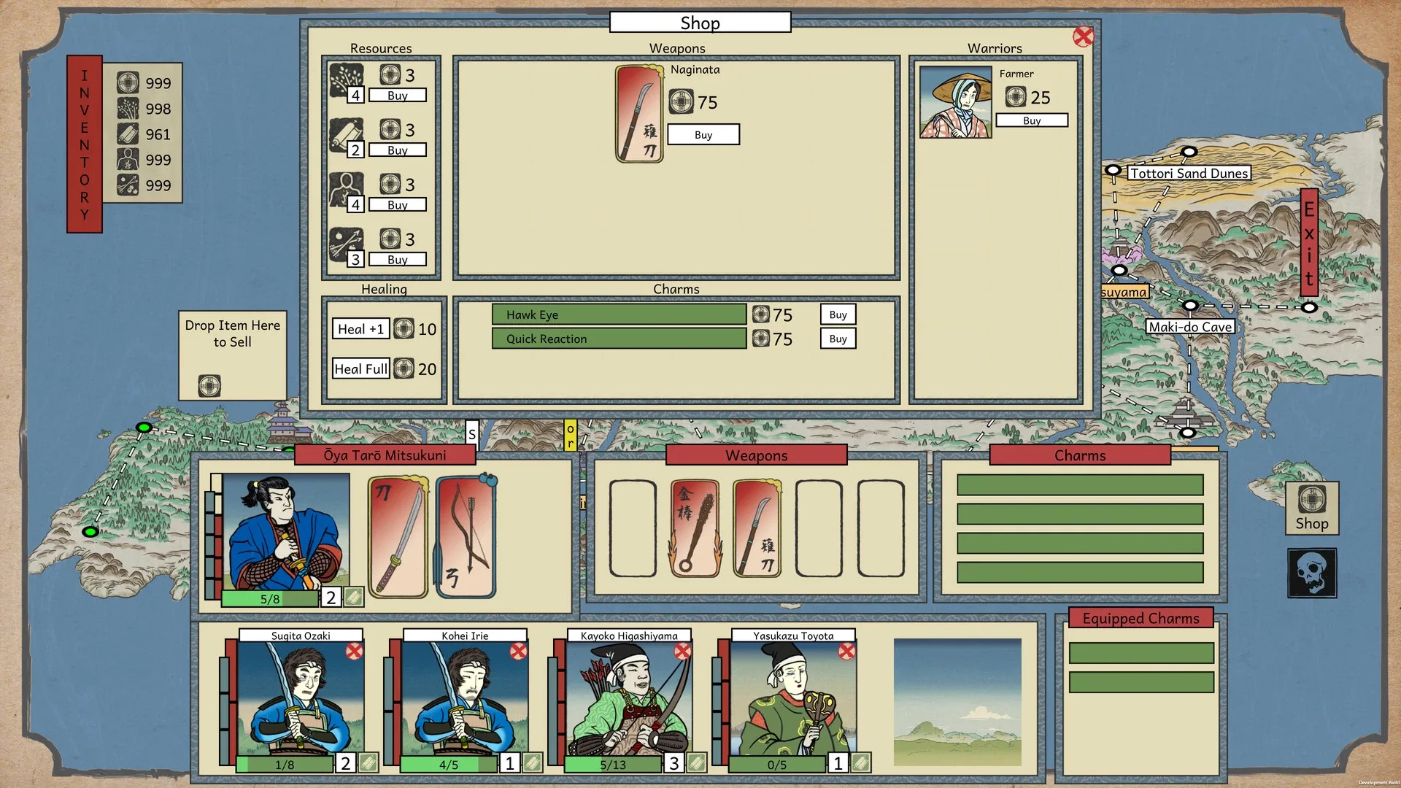Click the scroll resource icon in the Shop
1401x788 pixels.
pos(346,131)
